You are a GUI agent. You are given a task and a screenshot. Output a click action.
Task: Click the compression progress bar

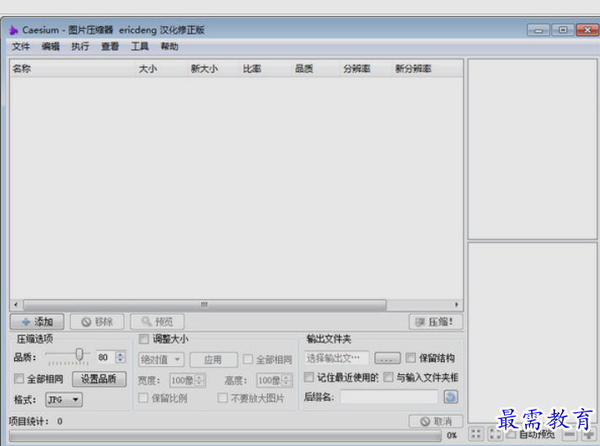click(x=225, y=435)
